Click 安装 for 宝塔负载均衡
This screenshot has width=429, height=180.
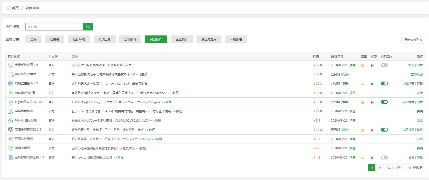(420, 111)
